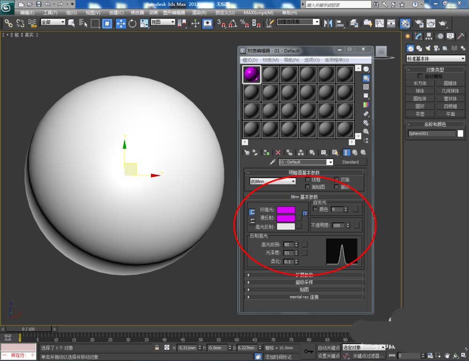Enable the 线框 wireframe checkbox
This screenshot has width=469, height=361.
308,180
